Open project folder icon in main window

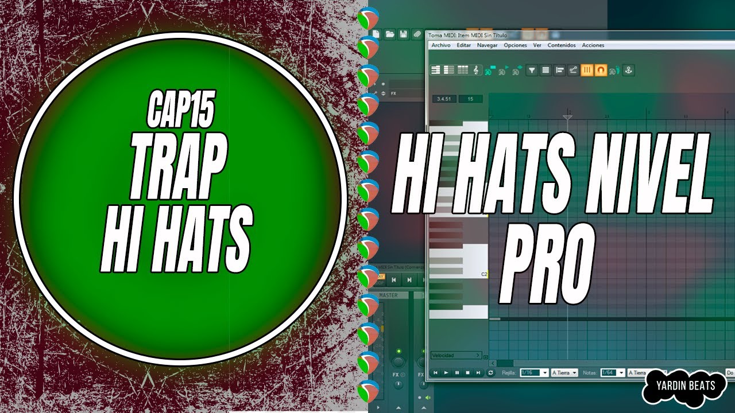pos(390,34)
